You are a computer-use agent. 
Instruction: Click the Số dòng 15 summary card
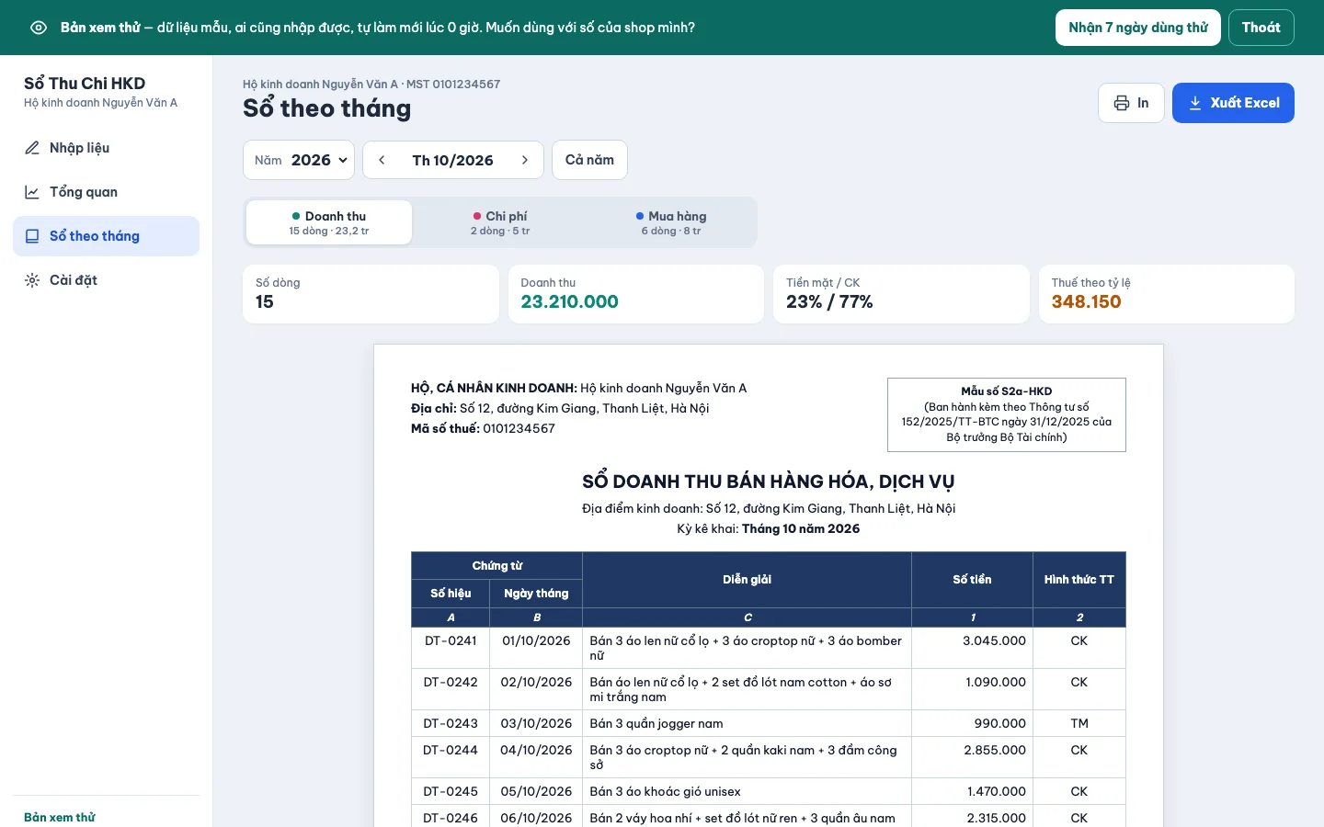(x=371, y=294)
